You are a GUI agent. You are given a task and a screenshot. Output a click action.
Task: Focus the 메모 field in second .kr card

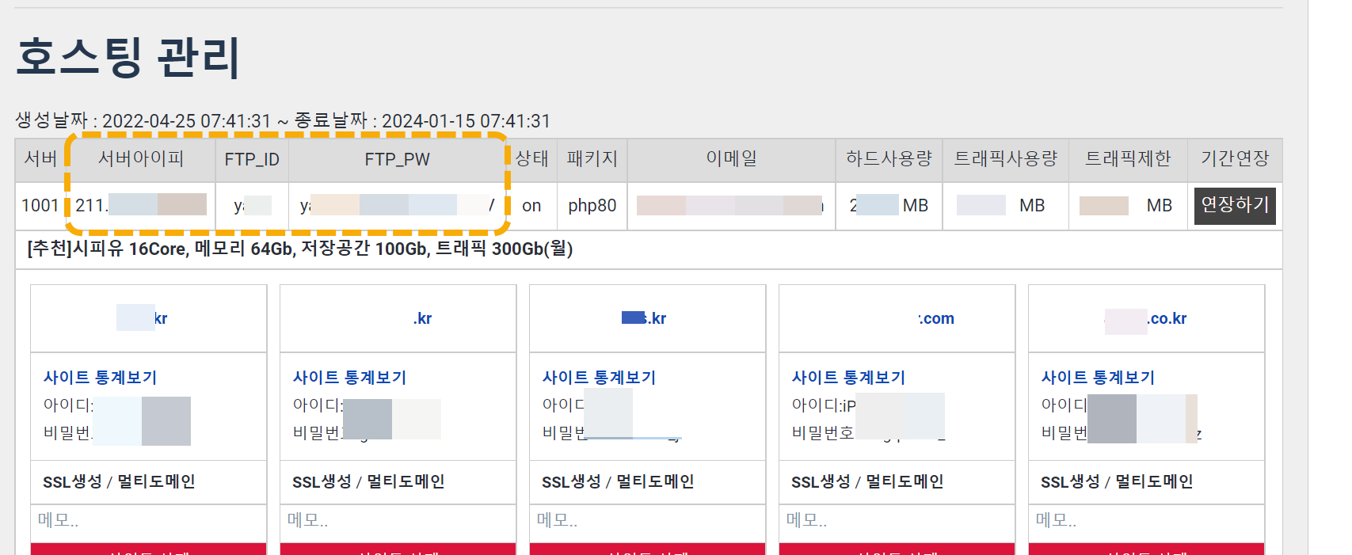point(398,522)
